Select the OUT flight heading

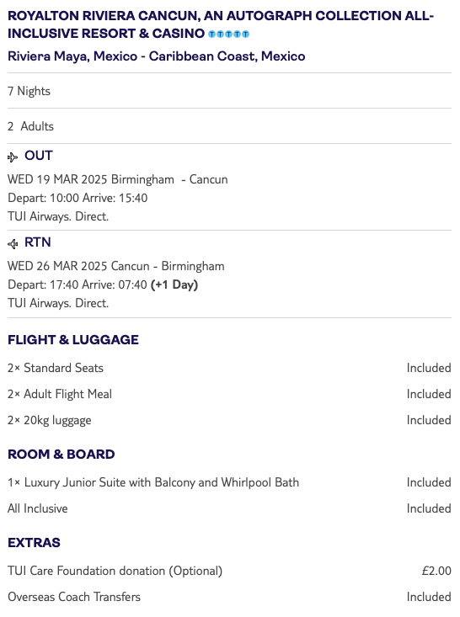pyautogui.click(x=38, y=156)
